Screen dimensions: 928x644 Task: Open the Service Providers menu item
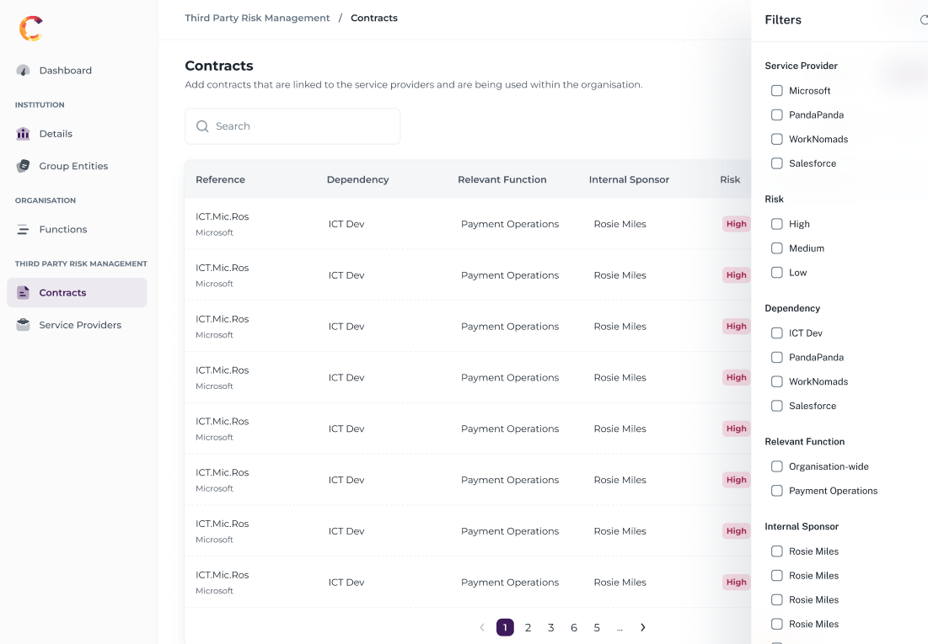[80, 325]
